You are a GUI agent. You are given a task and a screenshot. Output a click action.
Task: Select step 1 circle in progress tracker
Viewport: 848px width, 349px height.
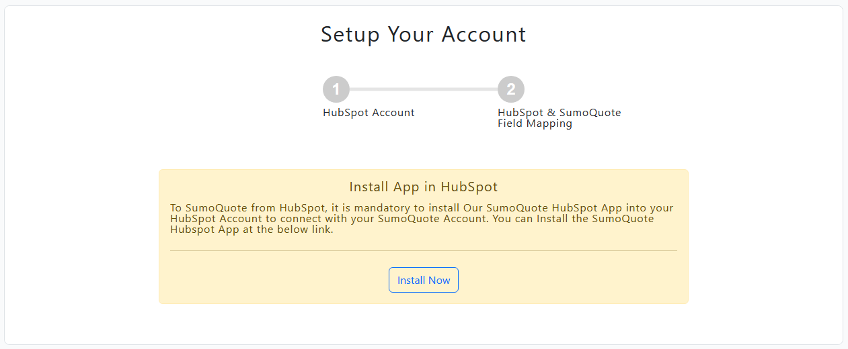pyautogui.click(x=336, y=89)
